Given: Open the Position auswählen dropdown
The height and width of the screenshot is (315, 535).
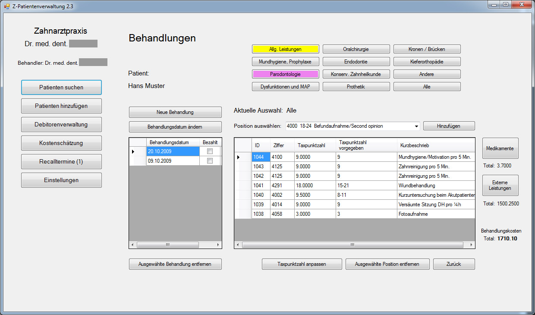Looking at the screenshot, I should pos(416,126).
